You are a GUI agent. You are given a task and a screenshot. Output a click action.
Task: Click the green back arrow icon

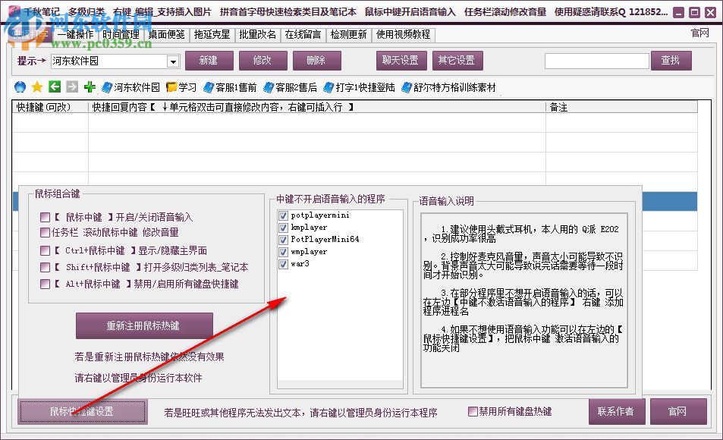coord(53,86)
